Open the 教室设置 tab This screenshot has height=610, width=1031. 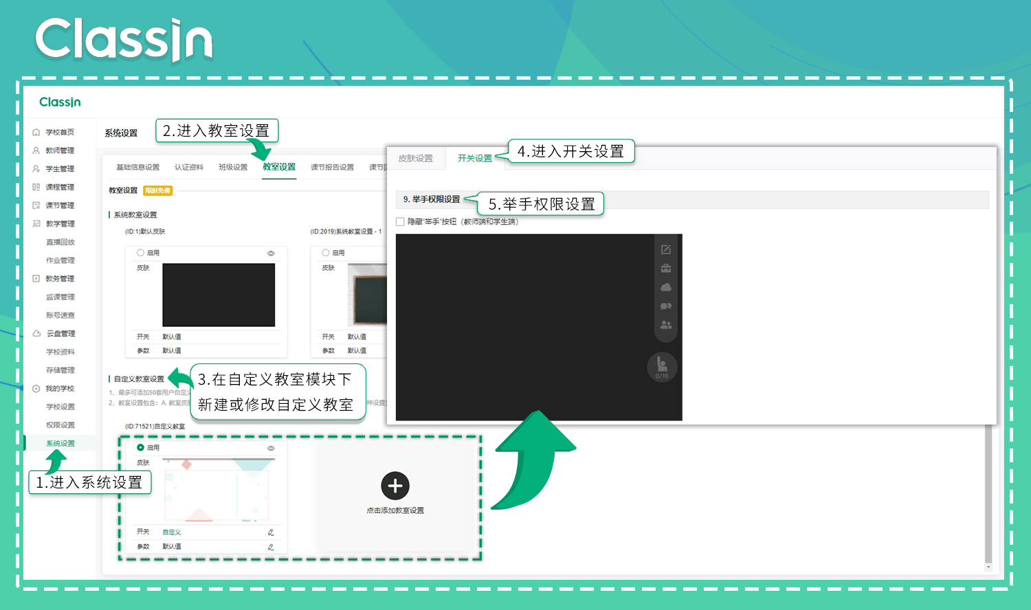click(279, 167)
